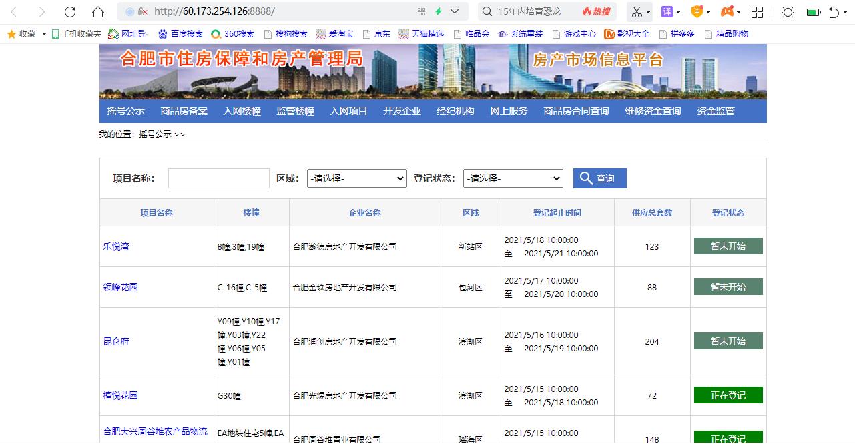855x444 pixels.
Task: Click the 项目名称 input field
Action: point(218,178)
